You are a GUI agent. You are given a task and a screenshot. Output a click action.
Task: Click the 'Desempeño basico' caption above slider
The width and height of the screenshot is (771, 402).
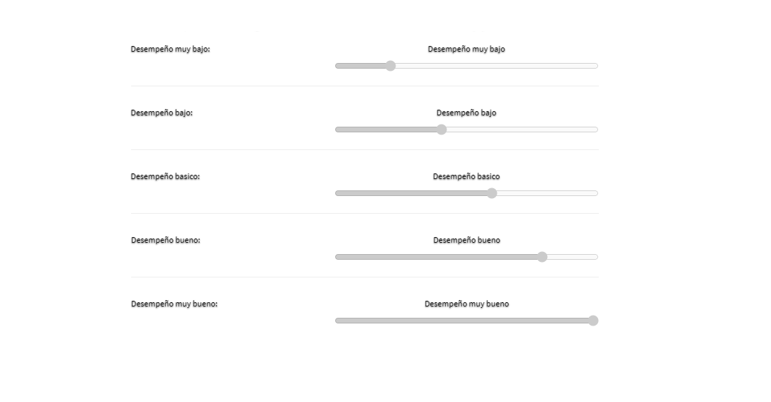466,177
